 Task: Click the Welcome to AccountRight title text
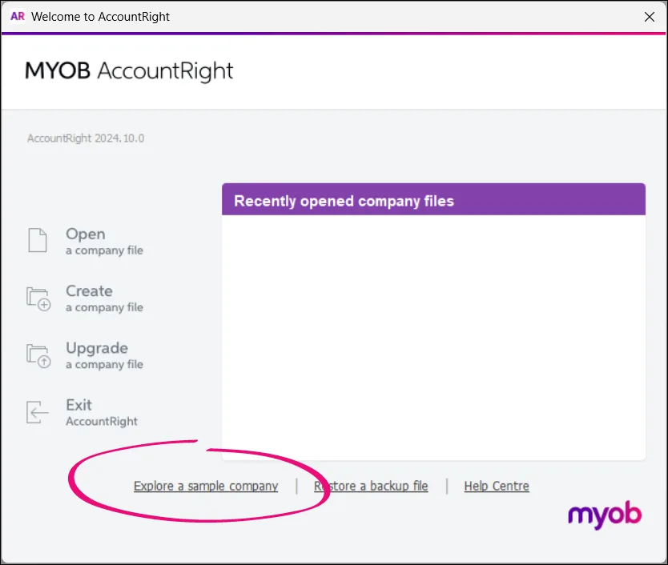[101, 17]
